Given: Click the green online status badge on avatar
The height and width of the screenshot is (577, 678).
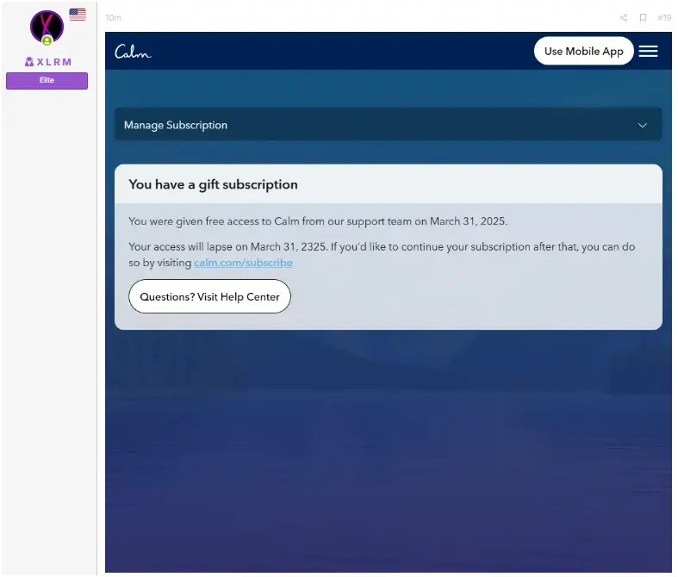Looking at the screenshot, I should pyautogui.click(x=47, y=40).
